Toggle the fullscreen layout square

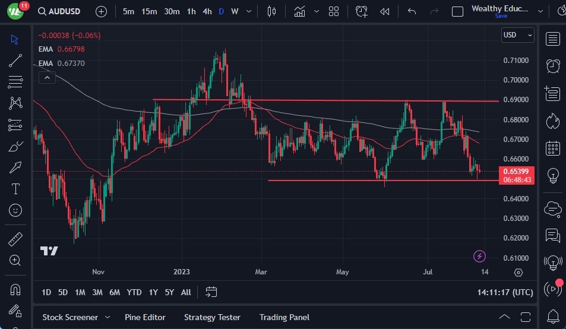click(x=457, y=11)
